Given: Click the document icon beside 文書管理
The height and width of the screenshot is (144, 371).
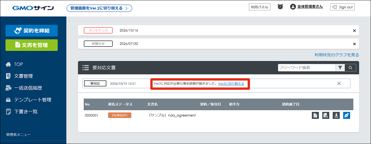Looking at the screenshot, I should [8, 76].
